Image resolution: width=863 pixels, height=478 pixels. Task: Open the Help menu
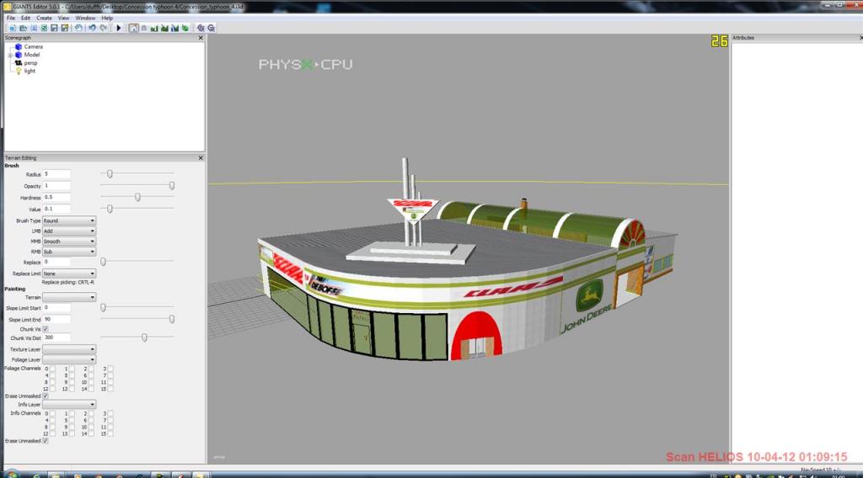point(107,19)
